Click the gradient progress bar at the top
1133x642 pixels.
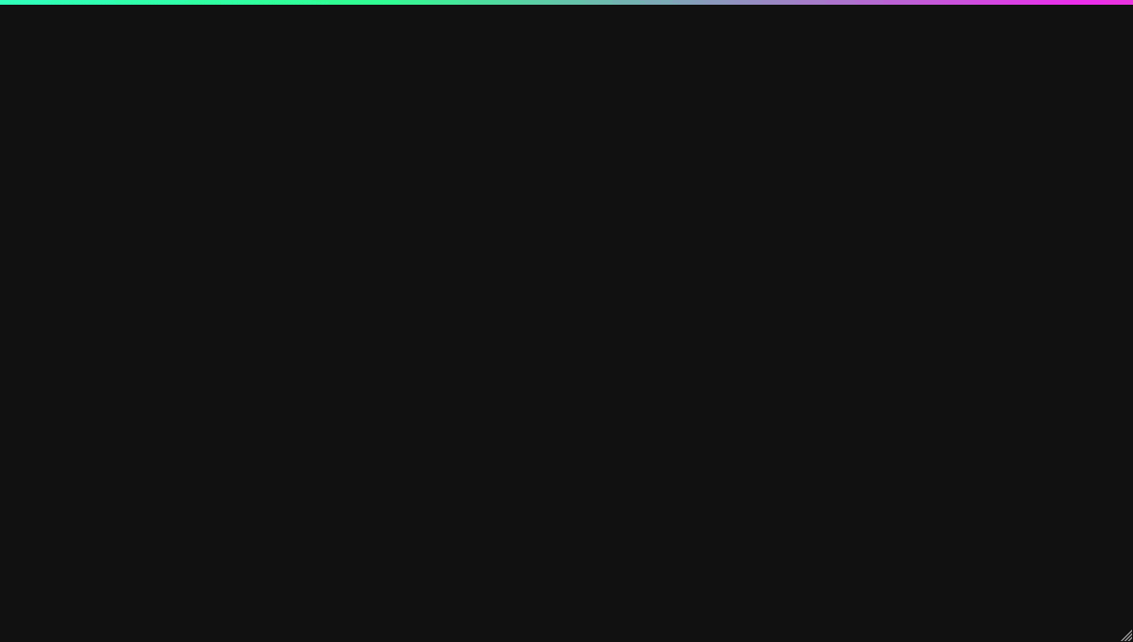(566, 2)
